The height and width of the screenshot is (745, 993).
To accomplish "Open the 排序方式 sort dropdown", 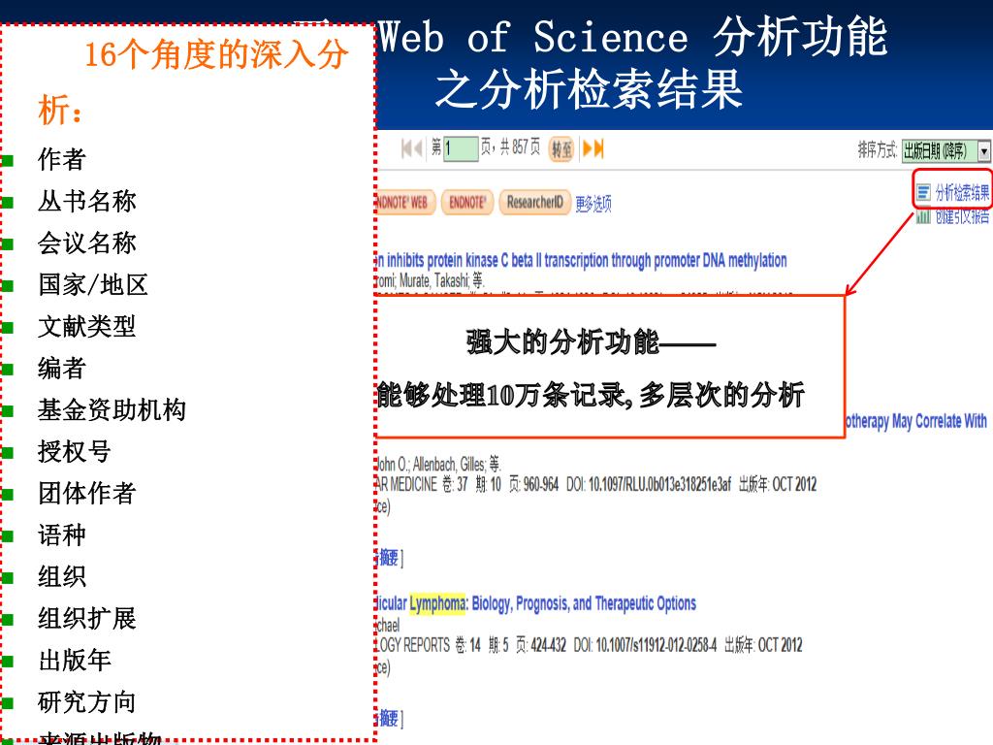I will pyautogui.click(x=946, y=150).
